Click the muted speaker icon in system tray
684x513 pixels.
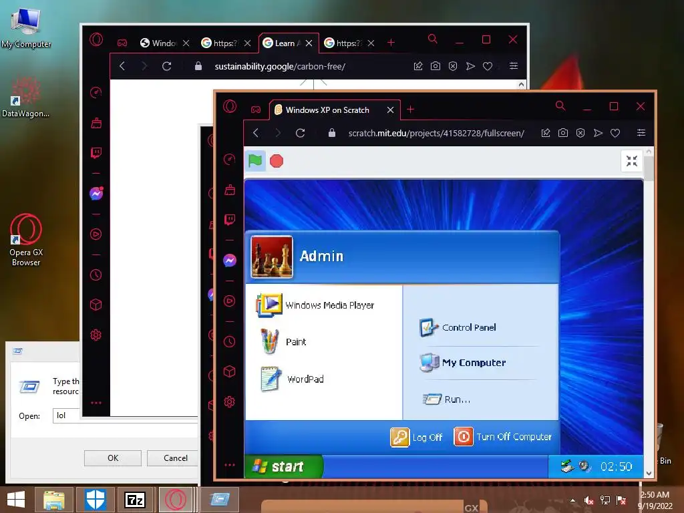[589, 500]
